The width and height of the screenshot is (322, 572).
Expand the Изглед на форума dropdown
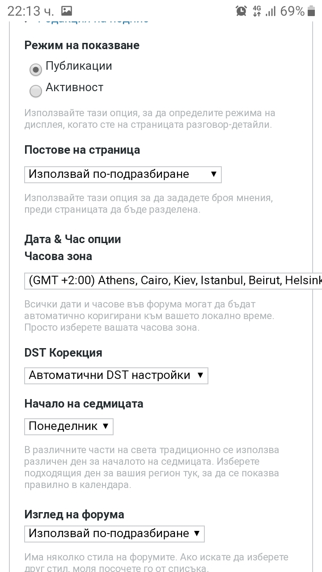point(114,534)
